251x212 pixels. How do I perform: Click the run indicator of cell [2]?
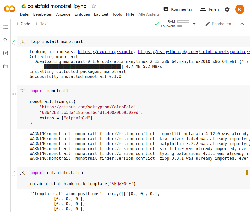click(14, 90)
